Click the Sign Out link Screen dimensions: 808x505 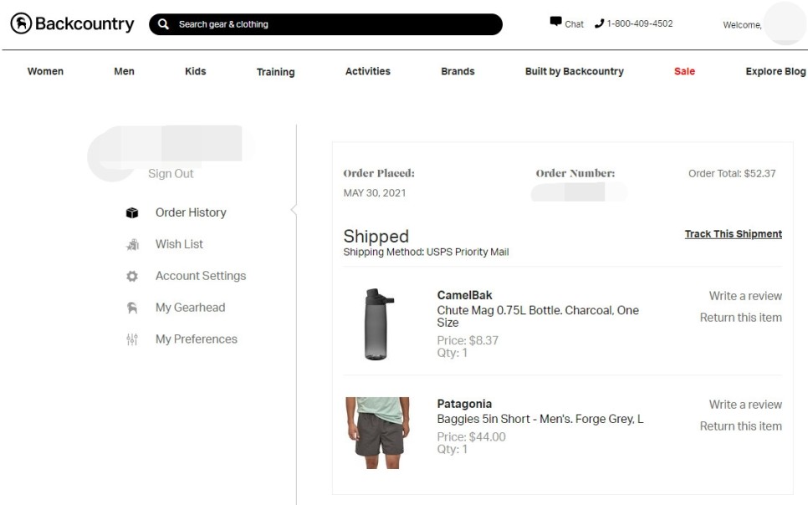(x=171, y=174)
